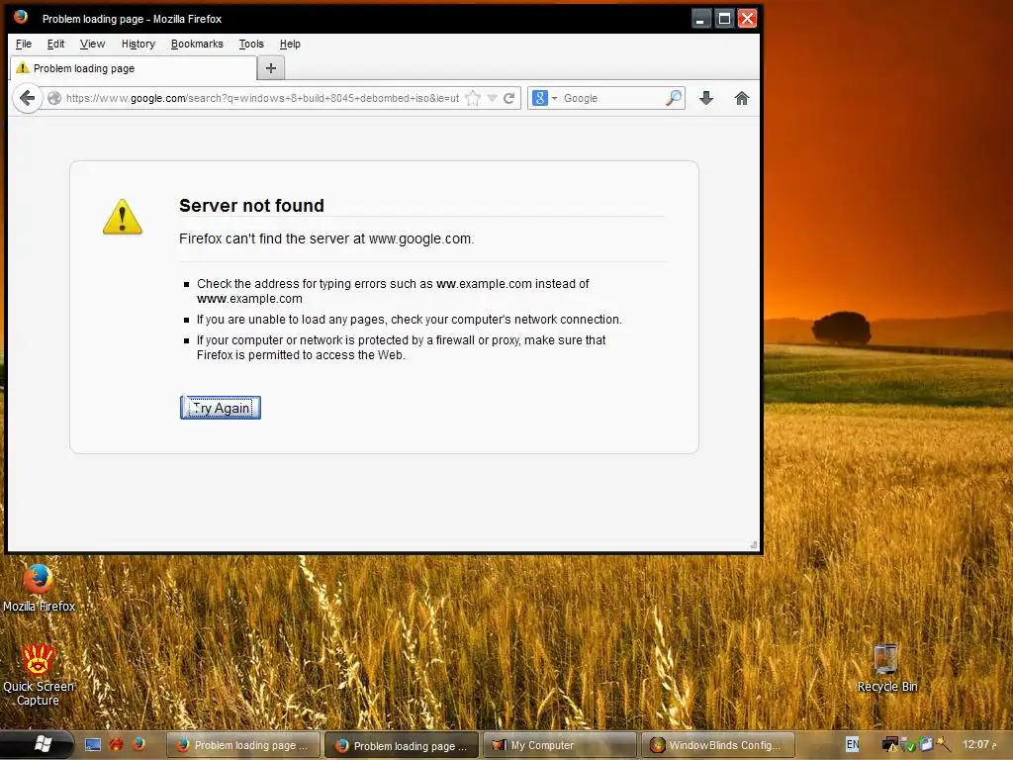Screen dimensions: 1013x760
Task: Go to the Home page icon
Action: click(x=742, y=98)
